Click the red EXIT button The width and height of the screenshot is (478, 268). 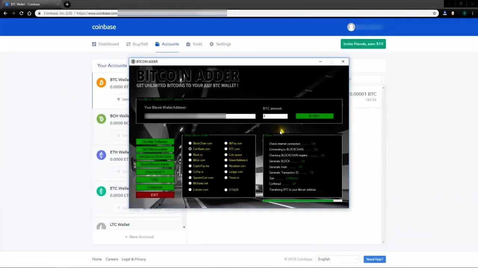155,195
